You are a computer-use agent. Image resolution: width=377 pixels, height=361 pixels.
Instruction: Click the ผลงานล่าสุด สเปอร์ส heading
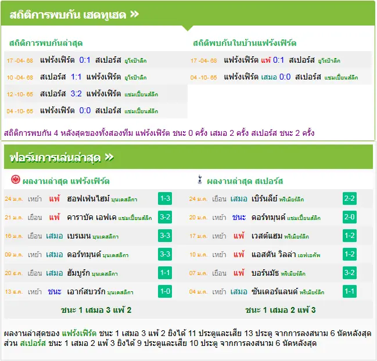(x=245, y=181)
